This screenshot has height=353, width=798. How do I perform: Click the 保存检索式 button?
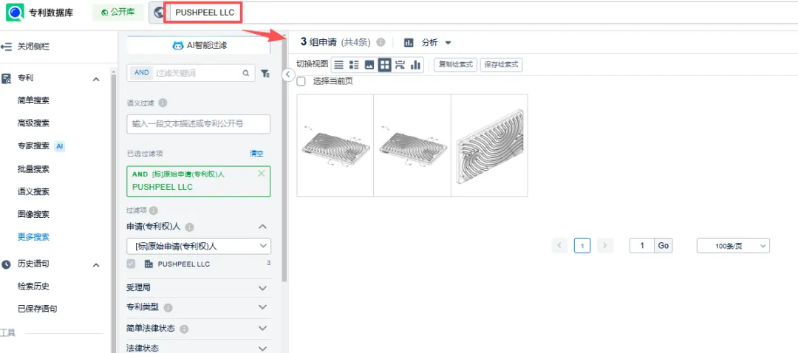[x=501, y=64]
